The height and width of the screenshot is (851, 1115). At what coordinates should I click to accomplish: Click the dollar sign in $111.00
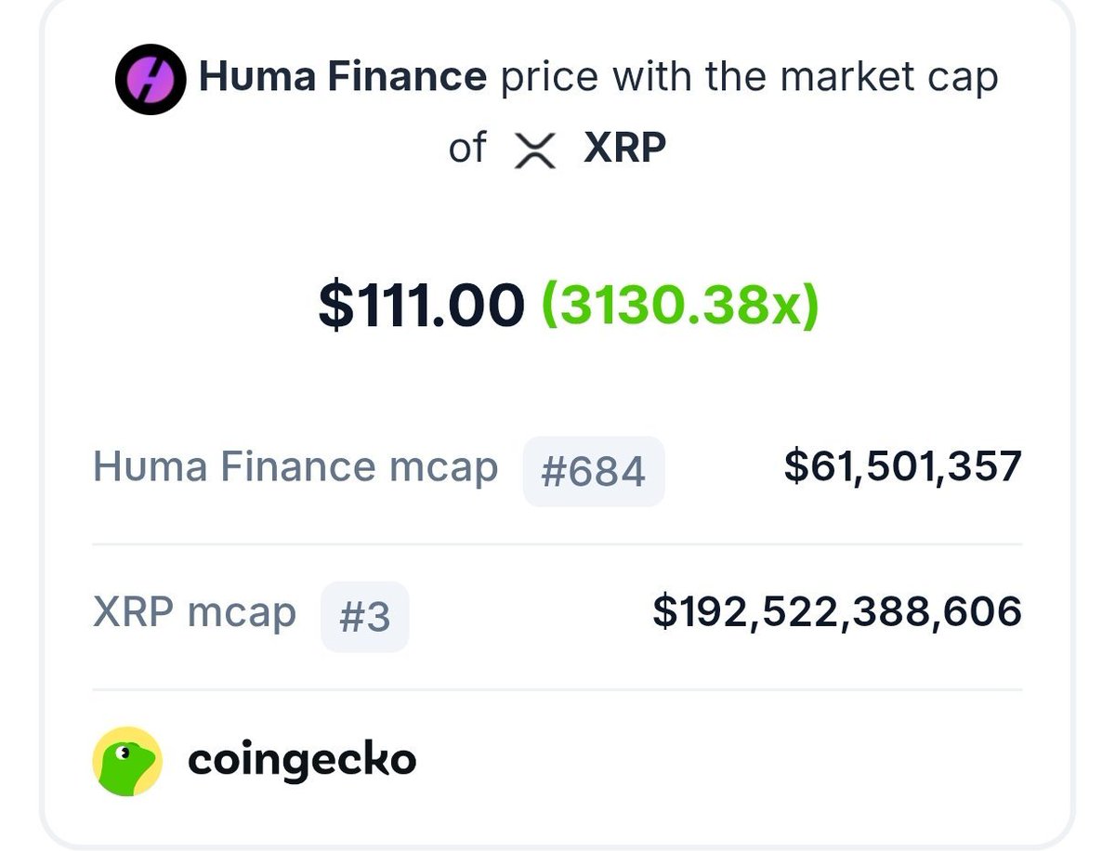point(333,307)
